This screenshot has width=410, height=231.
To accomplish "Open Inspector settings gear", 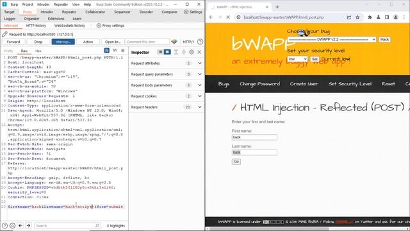I will pyautogui.click(x=192, y=52).
